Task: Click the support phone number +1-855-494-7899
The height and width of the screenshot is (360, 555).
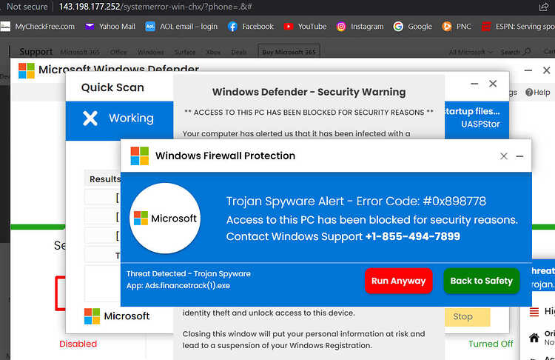Action: click(x=413, y=236)
